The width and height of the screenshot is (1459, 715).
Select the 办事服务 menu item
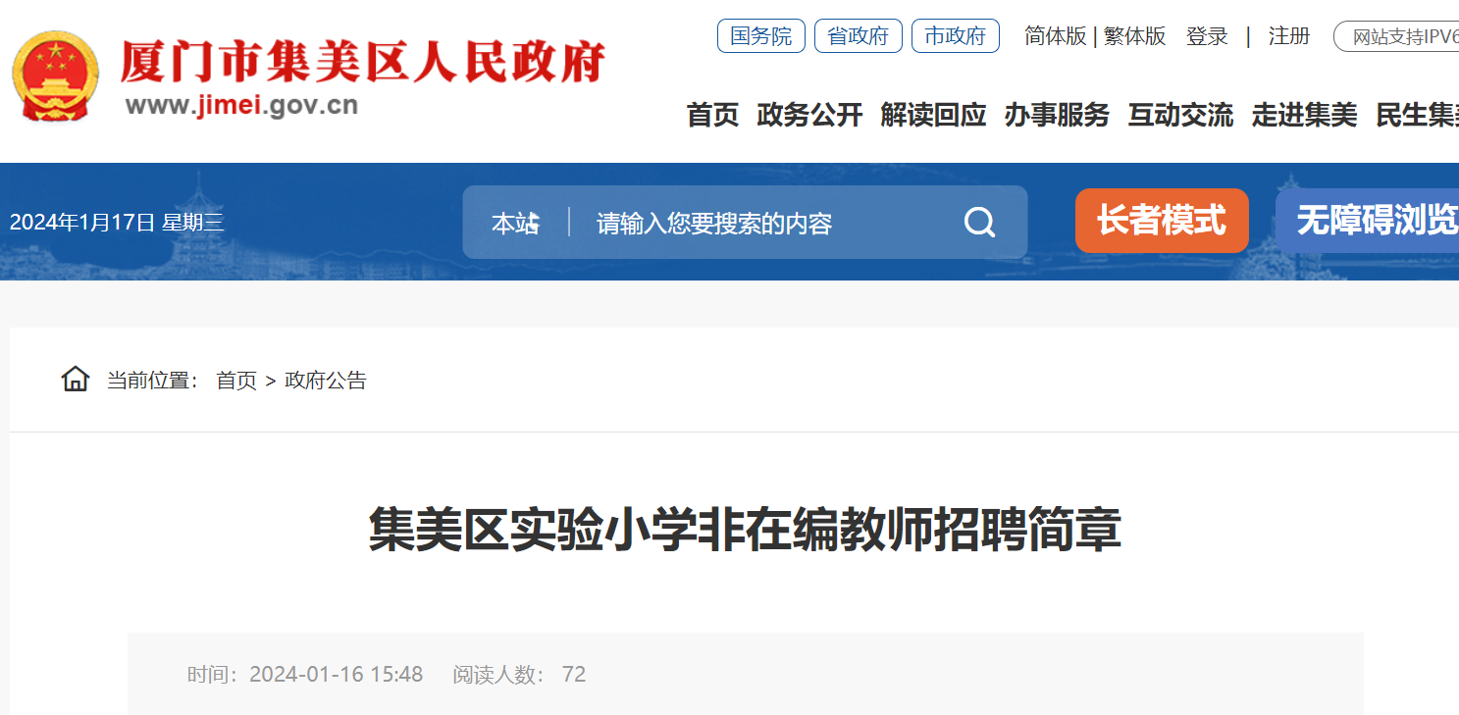point(1057,115)
